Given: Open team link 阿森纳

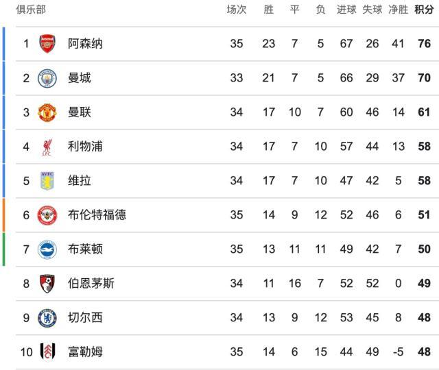Looking at the screenshot, I should [x=85, y=44].
